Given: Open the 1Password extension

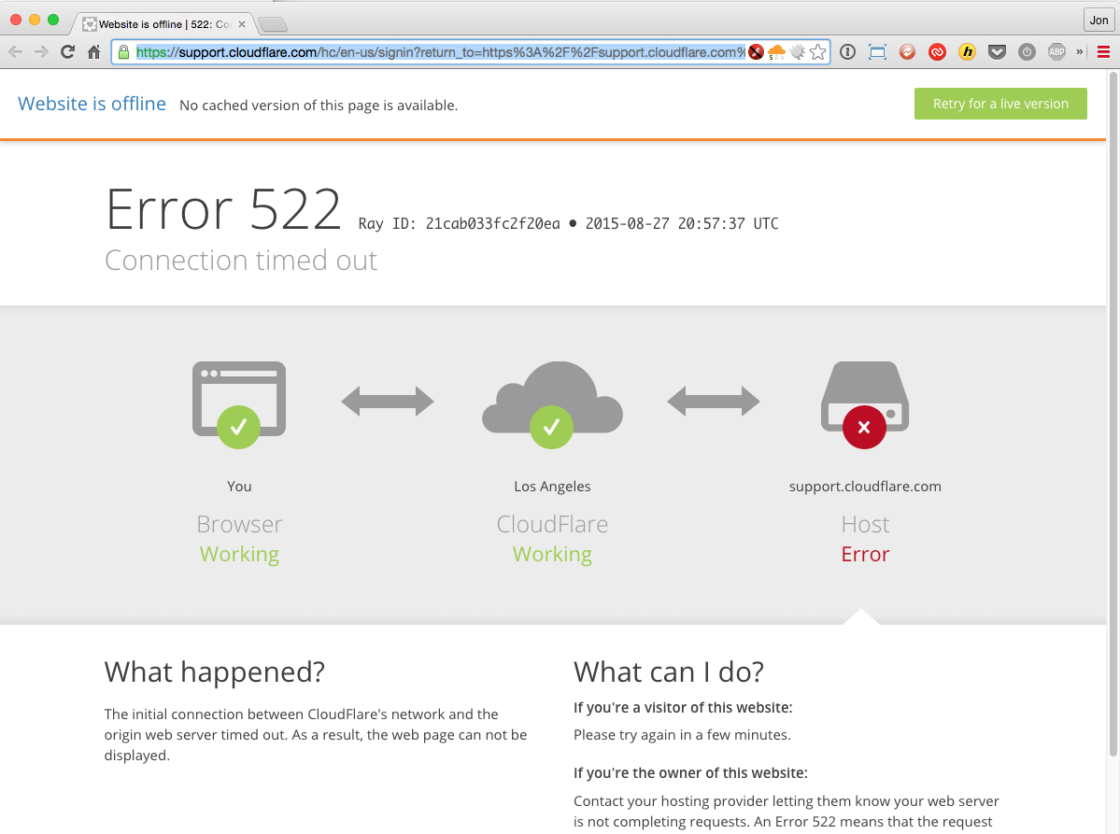Looking at the screenshot, I should 848,52.
